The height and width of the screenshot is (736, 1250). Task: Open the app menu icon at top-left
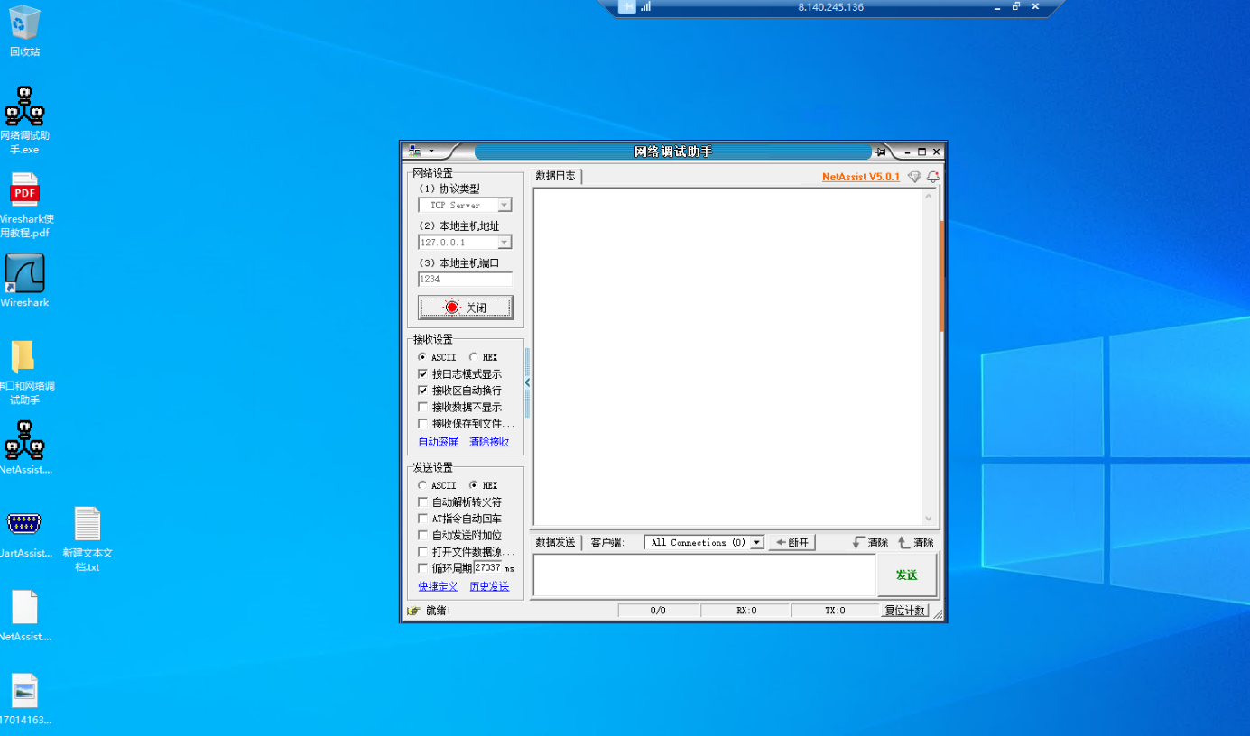pyautogui.click(x=416, y=151)
